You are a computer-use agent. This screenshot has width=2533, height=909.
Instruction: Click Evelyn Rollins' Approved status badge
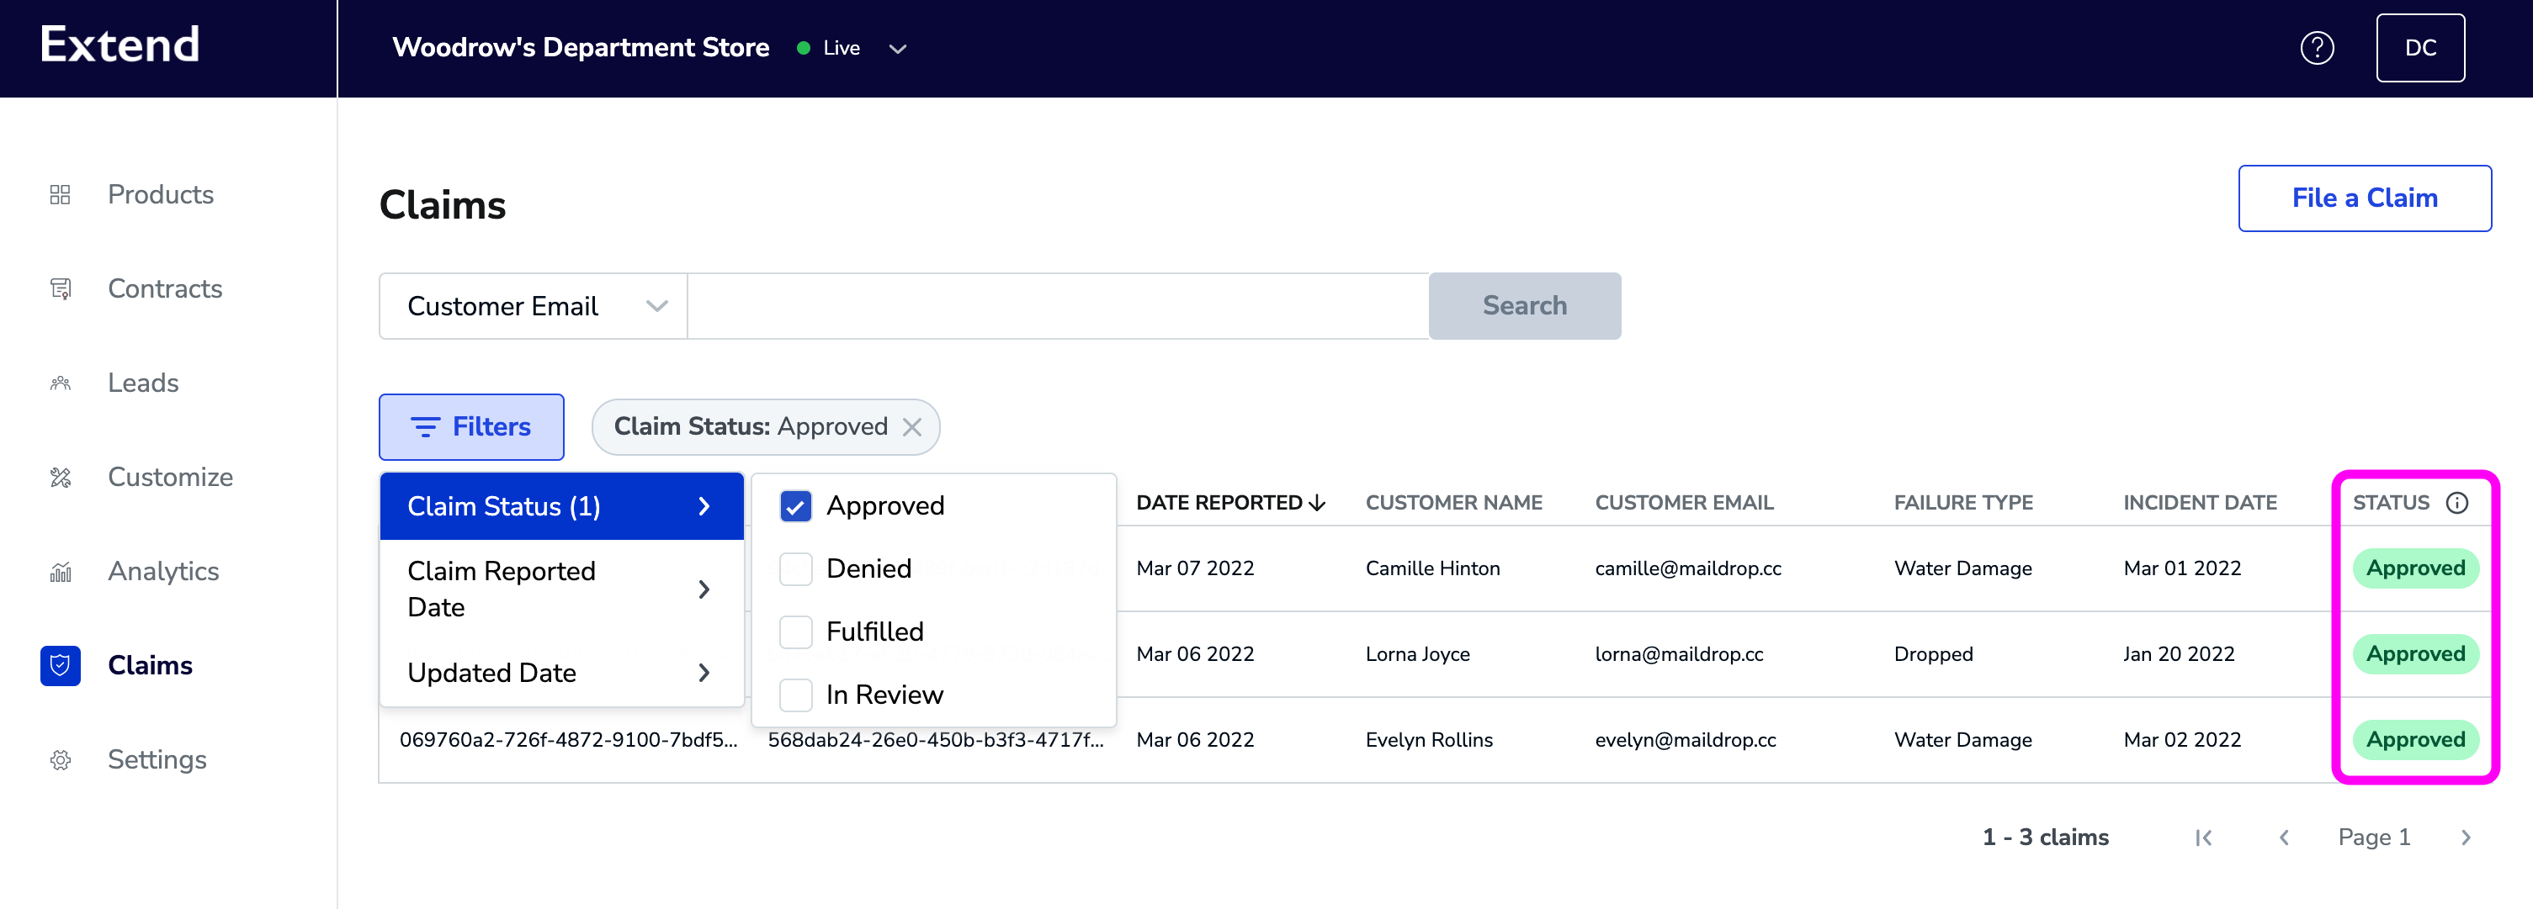(x=2415, y=740)
